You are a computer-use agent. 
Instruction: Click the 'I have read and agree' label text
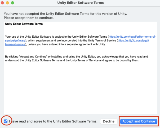coord(53,121)
